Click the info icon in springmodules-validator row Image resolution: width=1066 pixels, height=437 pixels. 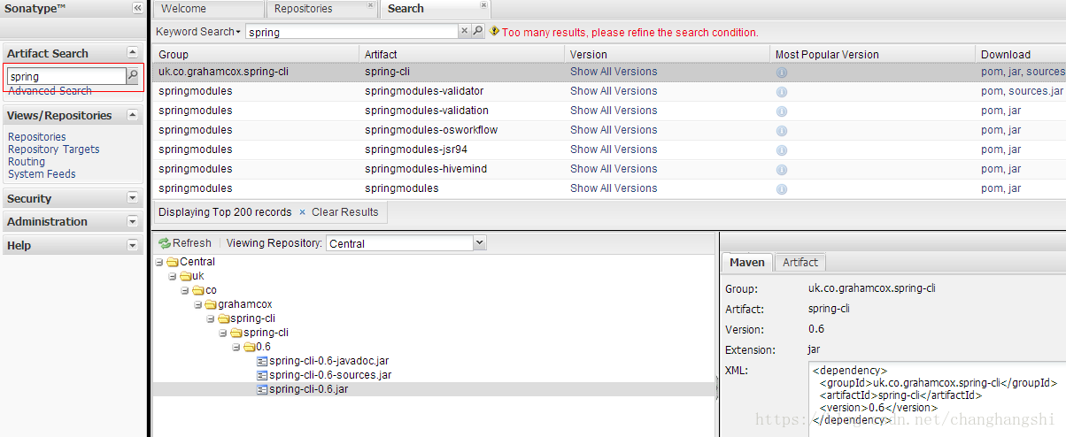782,92
